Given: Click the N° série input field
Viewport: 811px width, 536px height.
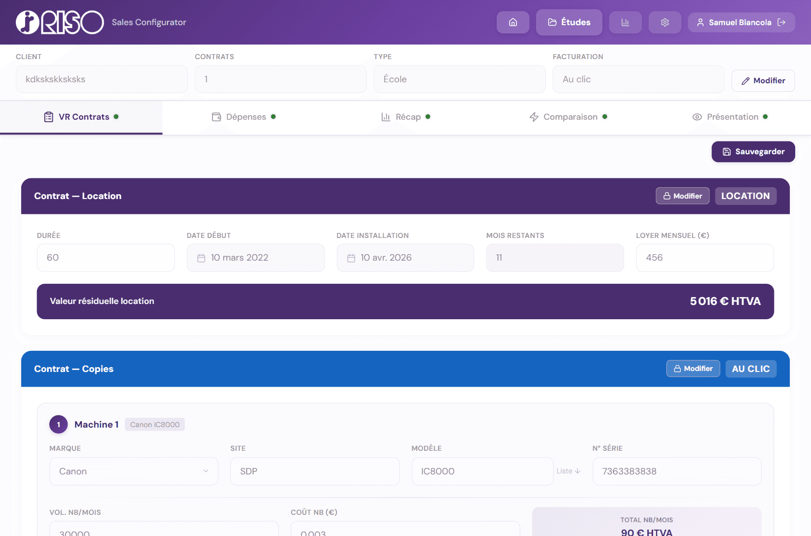Looking at the screenshot, I should click(676, 471).
